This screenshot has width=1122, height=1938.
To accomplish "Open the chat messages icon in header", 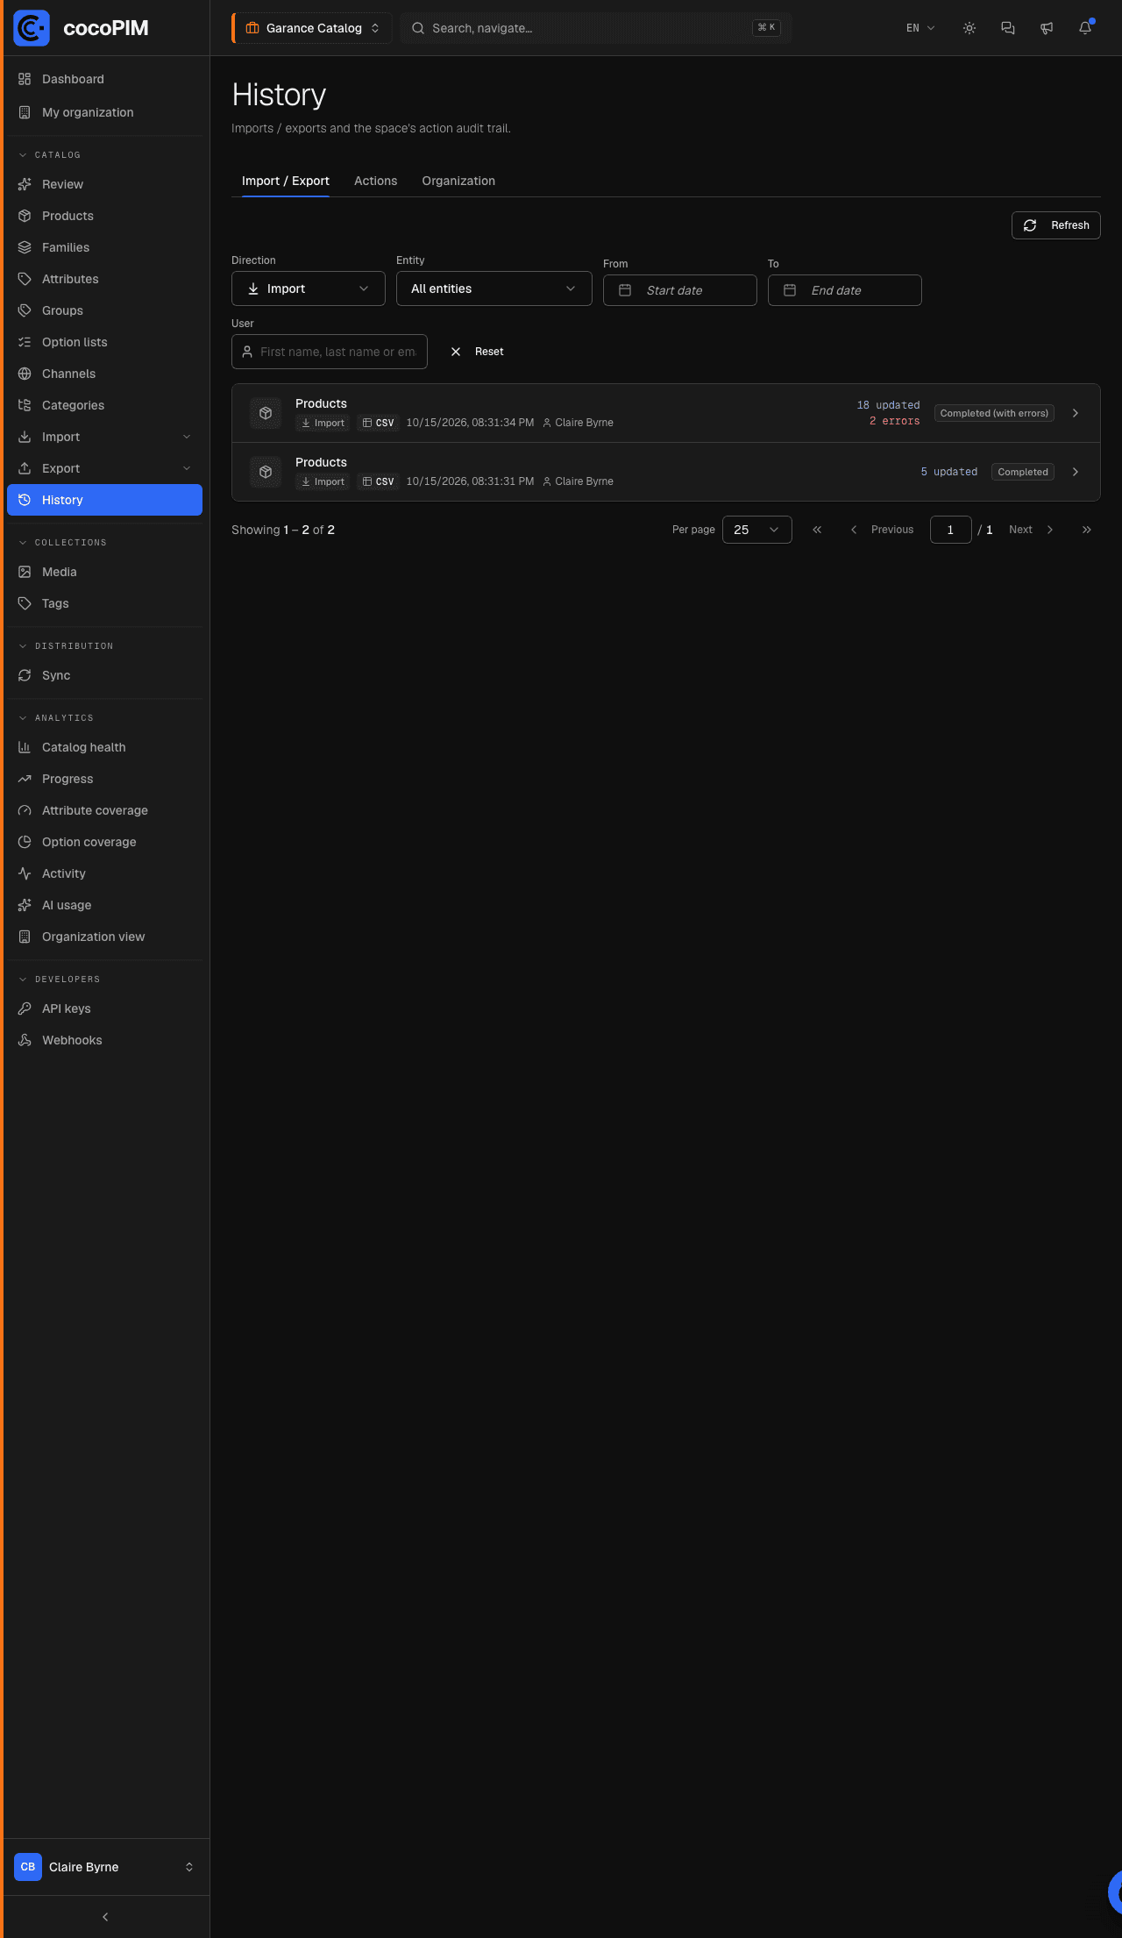I will 1008,28.
